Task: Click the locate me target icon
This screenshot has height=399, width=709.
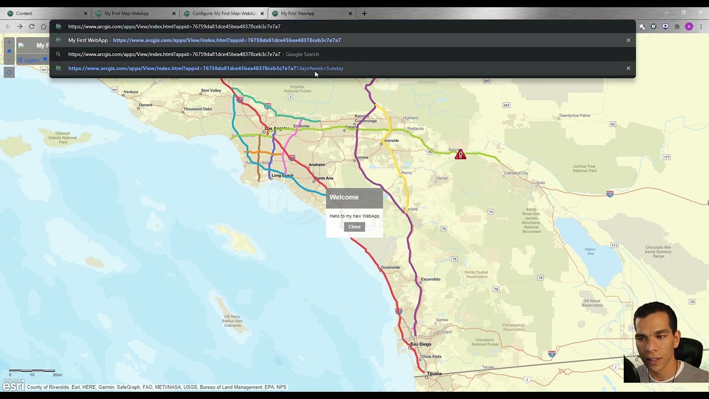Action: click(9, 73)
